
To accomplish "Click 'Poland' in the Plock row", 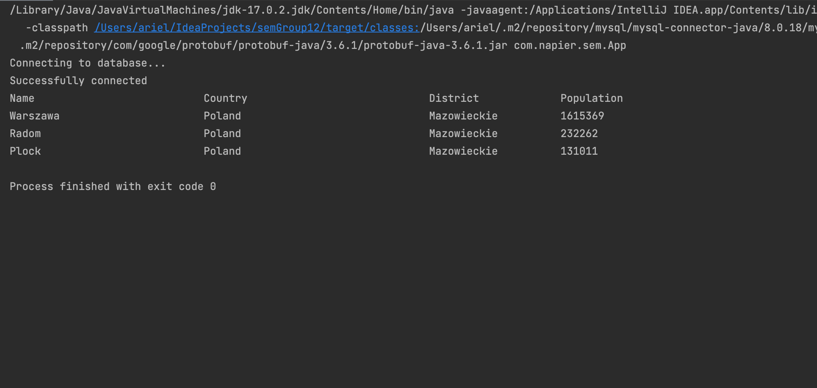I will pos(222,151).
